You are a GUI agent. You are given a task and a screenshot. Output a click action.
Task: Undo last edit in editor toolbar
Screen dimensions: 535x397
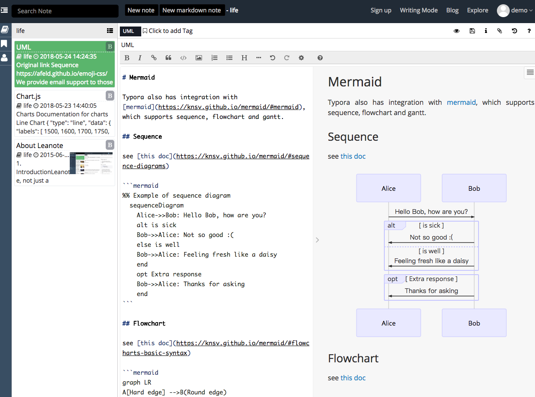tap(273, 58)
